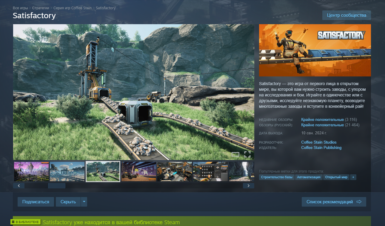Click the 'РАЗРАБОТЧИК:' label
This screenshot has height=226, width=385.
click(x=271, y=143)
